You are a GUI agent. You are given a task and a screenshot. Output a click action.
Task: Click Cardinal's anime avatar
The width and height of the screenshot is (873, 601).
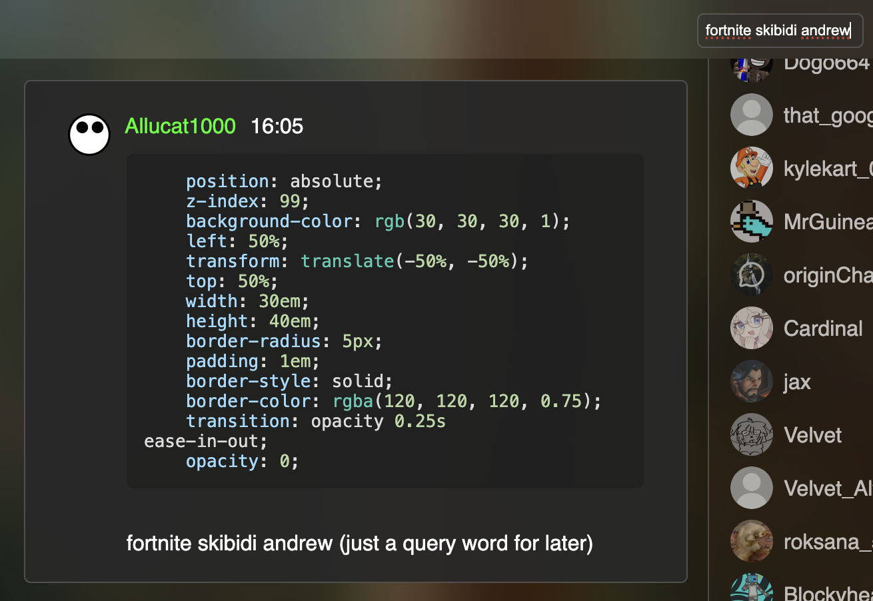click(752, 328)
